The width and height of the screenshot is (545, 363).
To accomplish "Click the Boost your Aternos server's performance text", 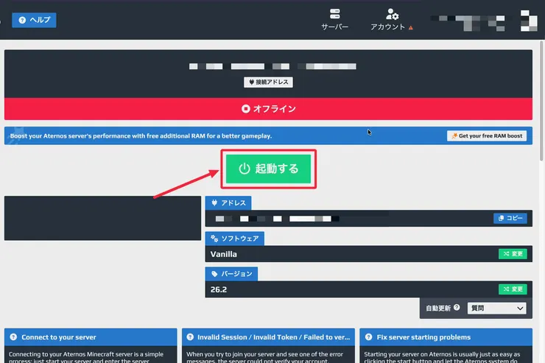I will point(141,135).
